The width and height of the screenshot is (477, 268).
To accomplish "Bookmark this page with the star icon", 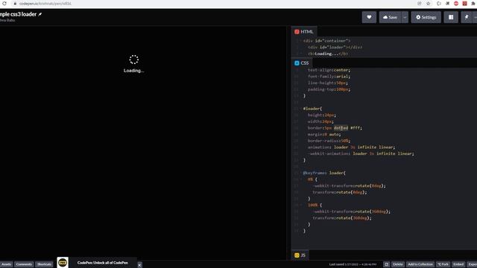I will point(429,3).
